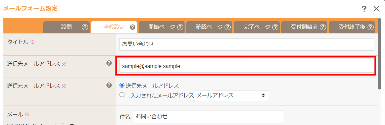Show help for 送信先メールアドレス field
This screenshot has width=385, height=125.
(109, 63)
